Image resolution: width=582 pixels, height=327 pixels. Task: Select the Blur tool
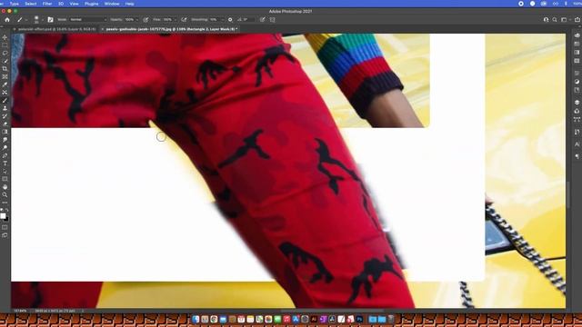pos(5,140)
